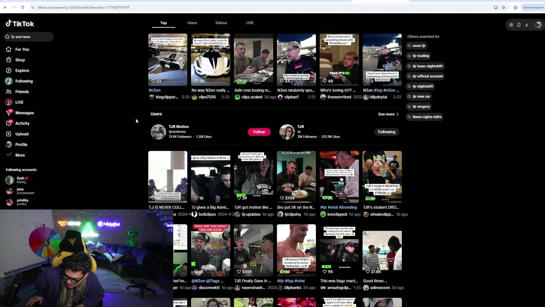
Task: Open tjrclipshq author link
Action: coord(293,214)
